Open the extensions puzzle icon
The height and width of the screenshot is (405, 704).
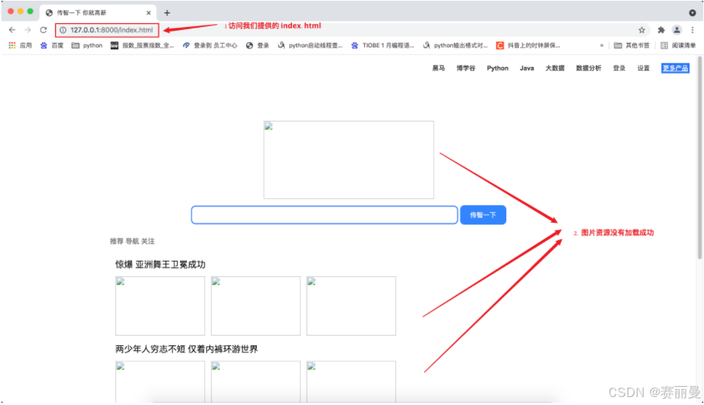pyautogui.click(x=661, y=30)
